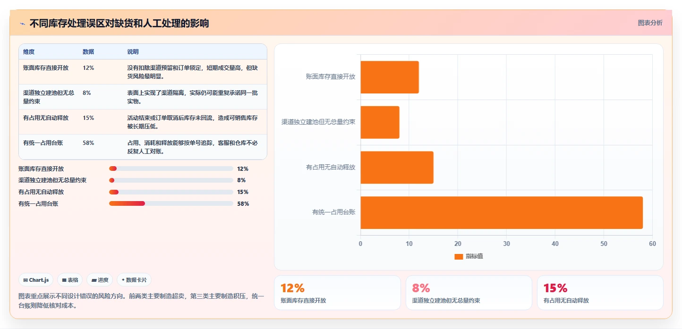
Task: Click chart y-axis label 账面库存直接开放
Action: point(331,76)
